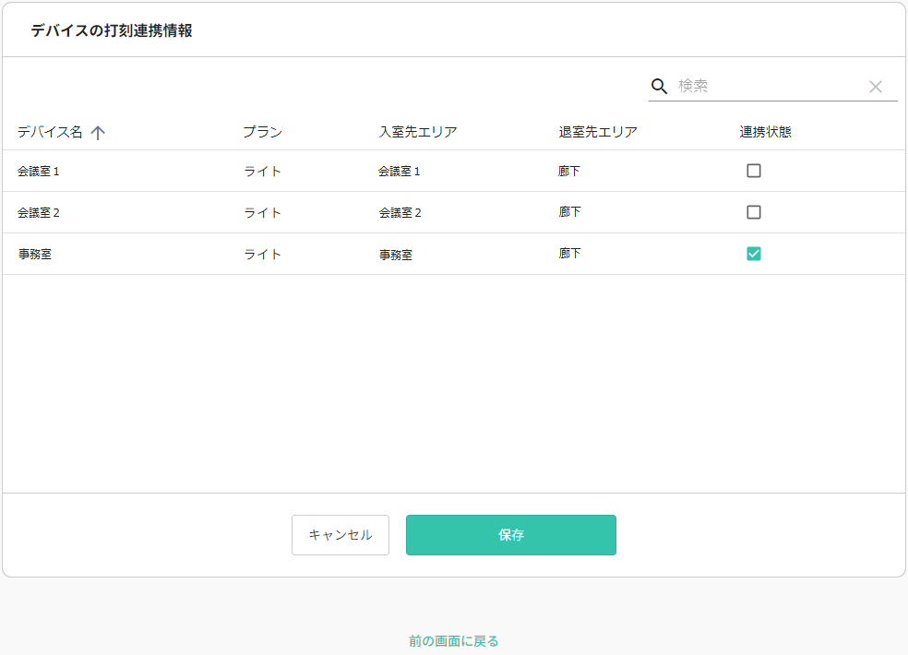Open 前の画面に戻る link
The image size is (908, 655).
pos(453,639)
